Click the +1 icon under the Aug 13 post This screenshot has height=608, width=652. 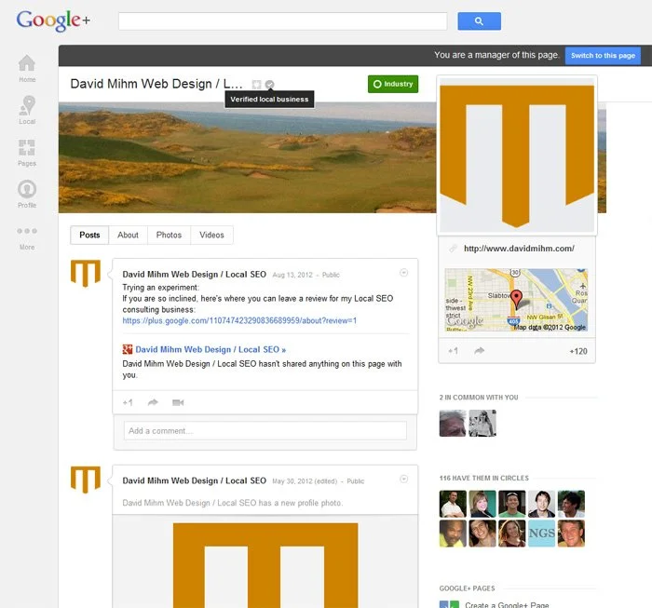click(x=128, y=402)
